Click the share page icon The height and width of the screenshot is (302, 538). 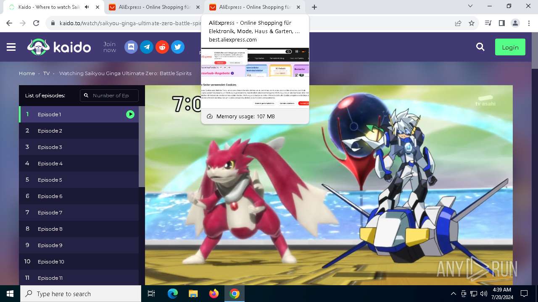click(458, 23)
